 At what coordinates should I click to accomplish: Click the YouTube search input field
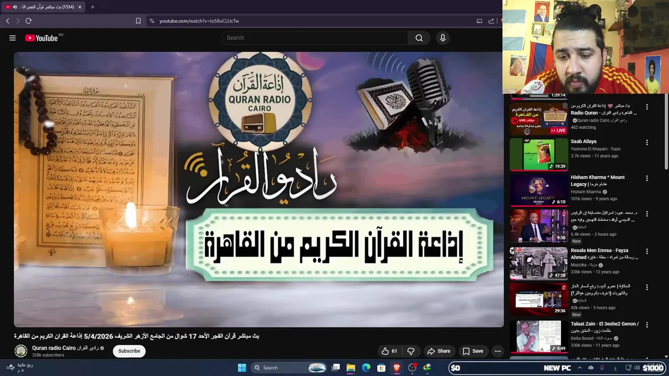(315, 38)
